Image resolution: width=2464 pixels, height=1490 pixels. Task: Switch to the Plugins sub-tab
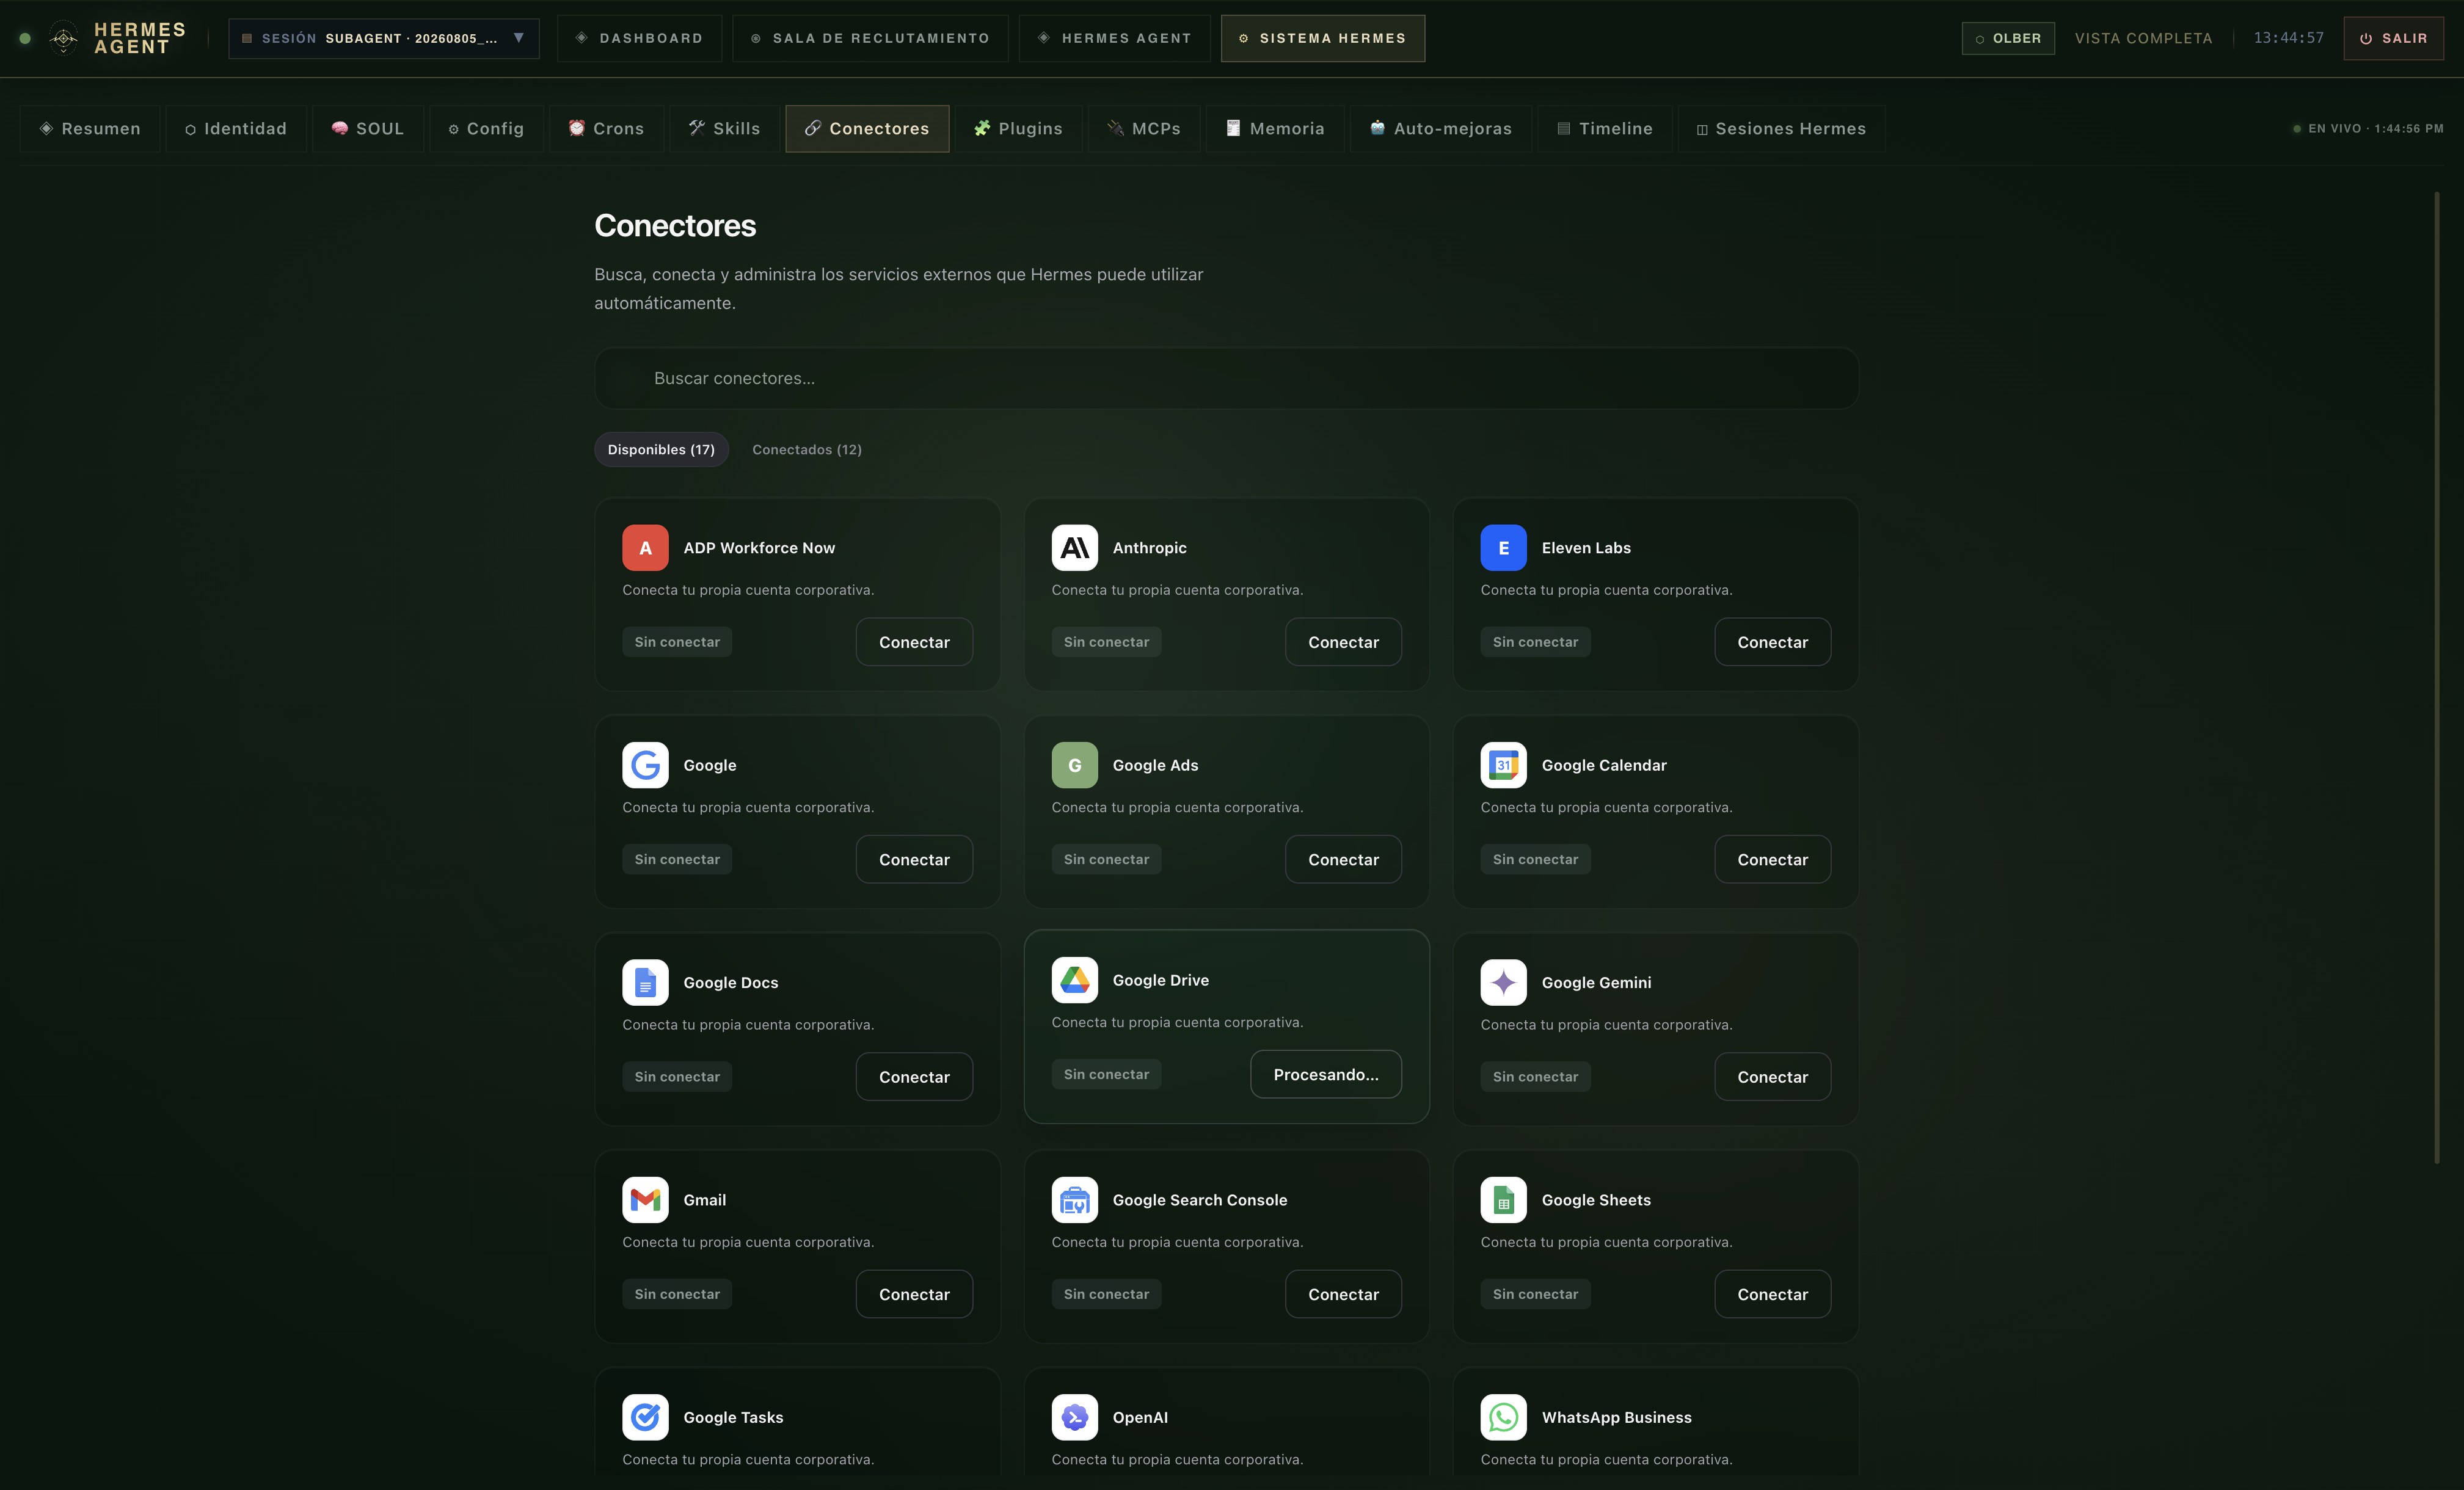click(1018, 128)
